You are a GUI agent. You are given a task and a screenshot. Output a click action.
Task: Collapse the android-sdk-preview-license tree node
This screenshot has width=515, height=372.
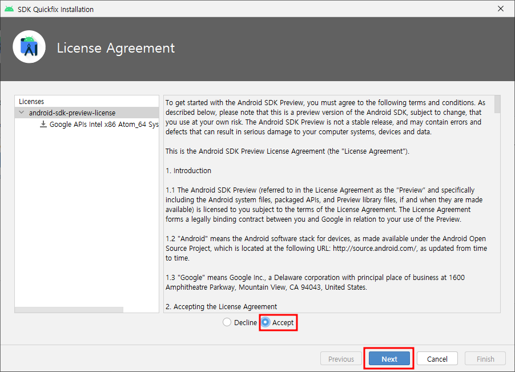click(22, 113)
